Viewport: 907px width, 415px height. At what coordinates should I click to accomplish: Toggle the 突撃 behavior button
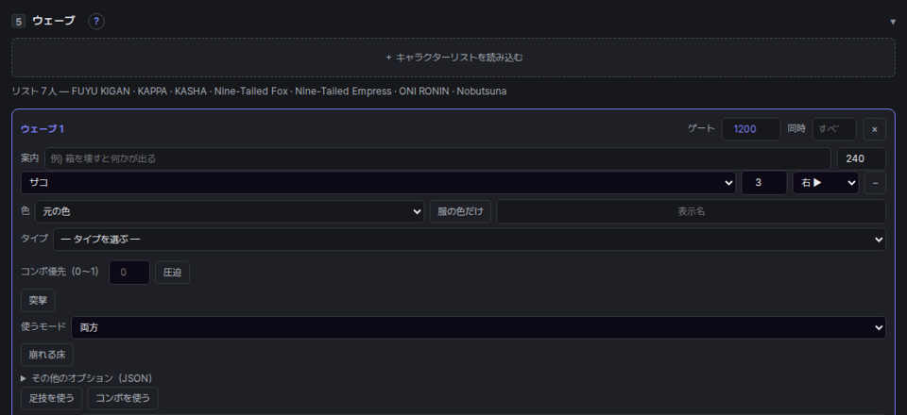38,300
